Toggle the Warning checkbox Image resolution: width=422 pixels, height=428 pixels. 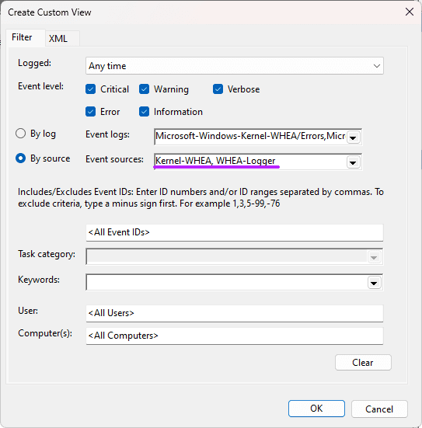point(144,89)
